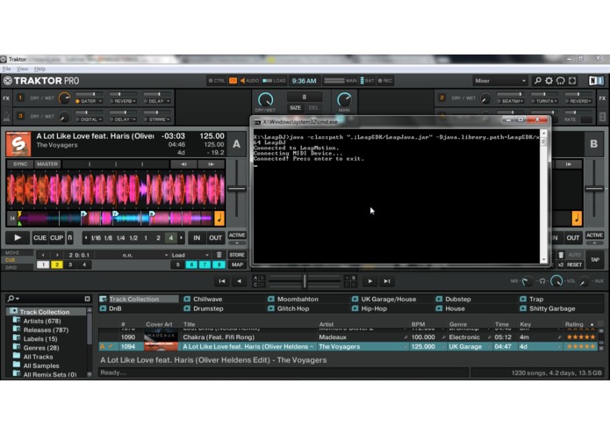This screenshot has height=434, width=610.
Task: Select cyan hotcue 6 on Deck A
Action: [191, 264]
